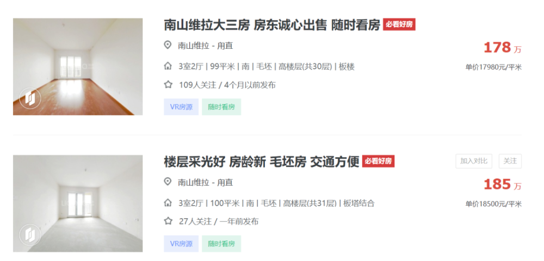544x261 pixels.
Task: Click the house icon beside 3室2厅 | 100平米
Action: (168, 203)
